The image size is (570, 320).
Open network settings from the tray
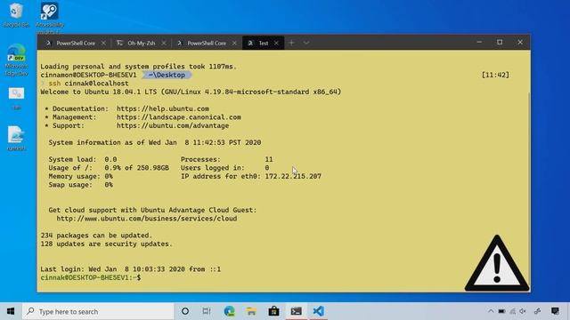513,311
